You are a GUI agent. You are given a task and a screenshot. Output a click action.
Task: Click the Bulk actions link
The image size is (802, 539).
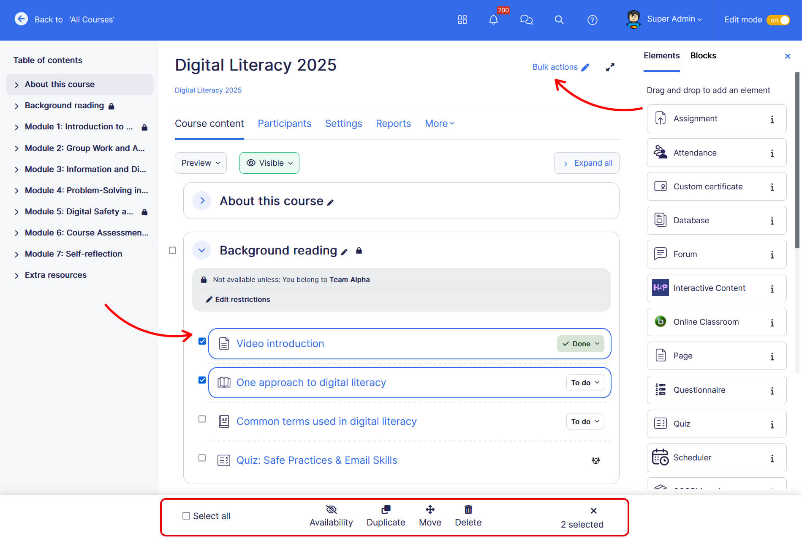[x=560, y=67]
